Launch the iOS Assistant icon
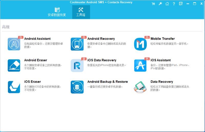 140,65
